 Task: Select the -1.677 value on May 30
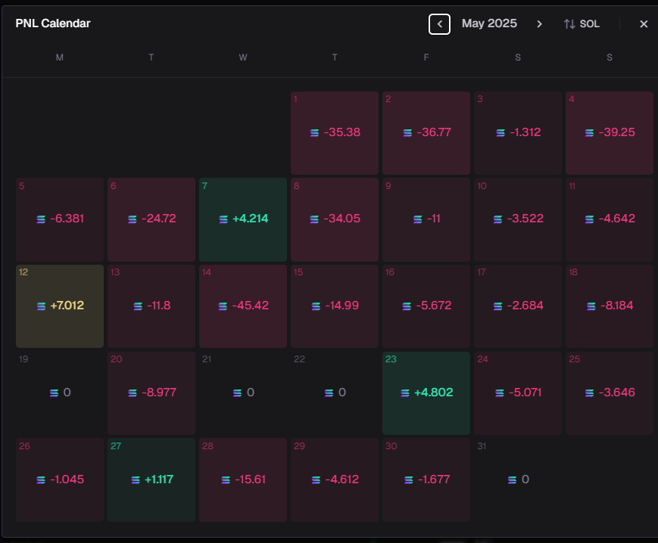433,479
